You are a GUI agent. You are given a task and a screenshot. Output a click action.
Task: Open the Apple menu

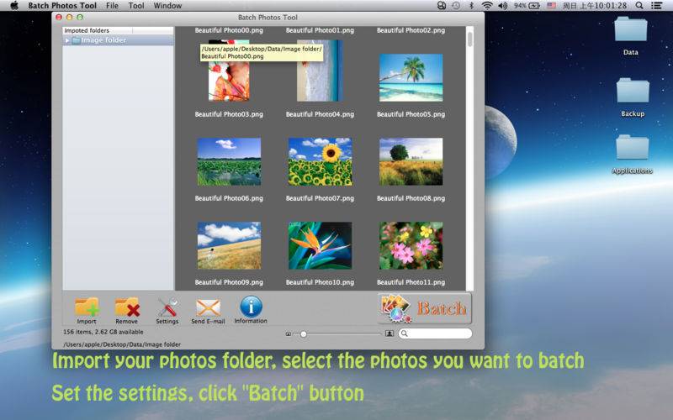pyautogui.click(x=14, y=6)
